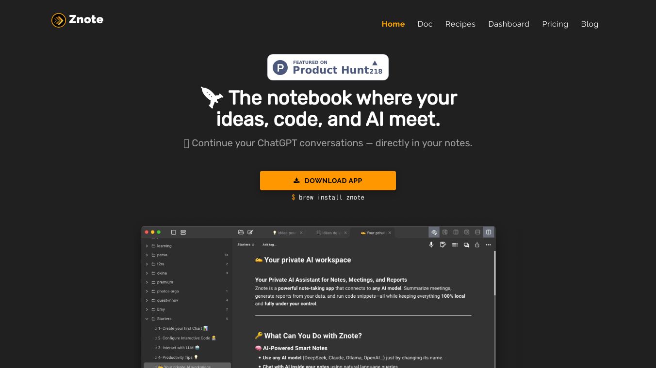
Task: Go to the Doc page
Action: pos(425,24)
